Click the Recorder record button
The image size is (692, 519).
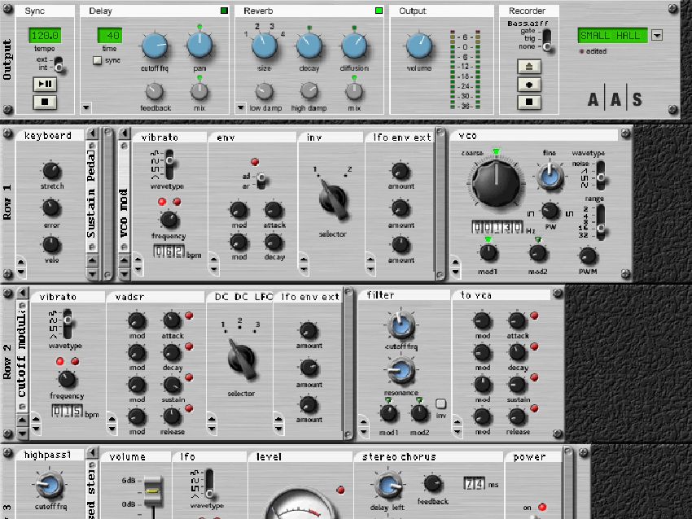529,84
